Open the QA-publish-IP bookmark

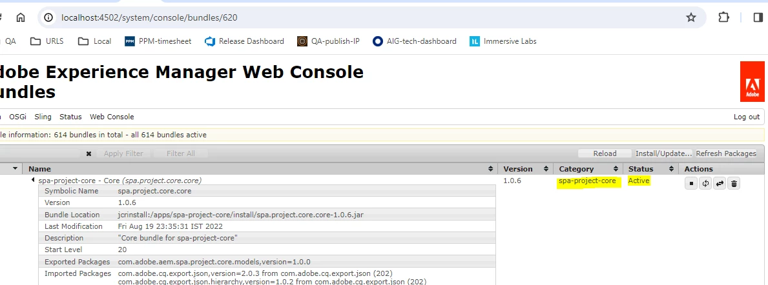click(328, 41)
